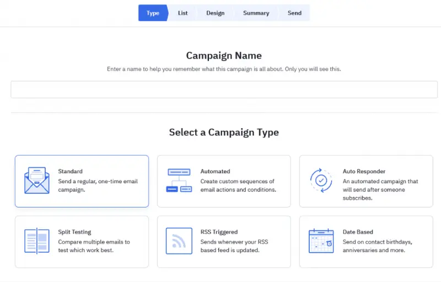Image resolution: width=441 pixels, height=282 pixels.
Task: Pick the Auto Responder title text
Action: click(x=364, y=172)
